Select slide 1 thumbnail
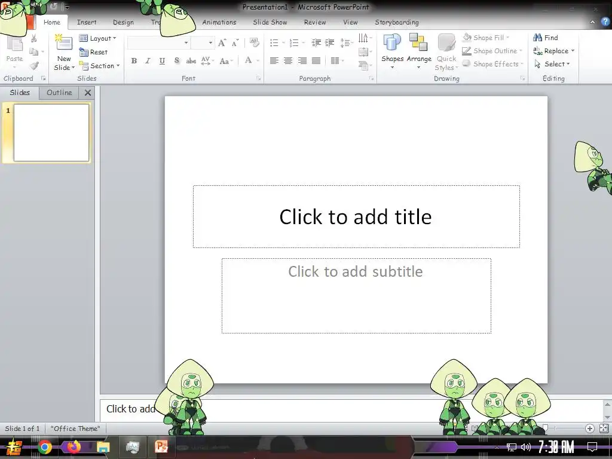Viewport: 612px width, 459px height. click(x=51, y=132)
